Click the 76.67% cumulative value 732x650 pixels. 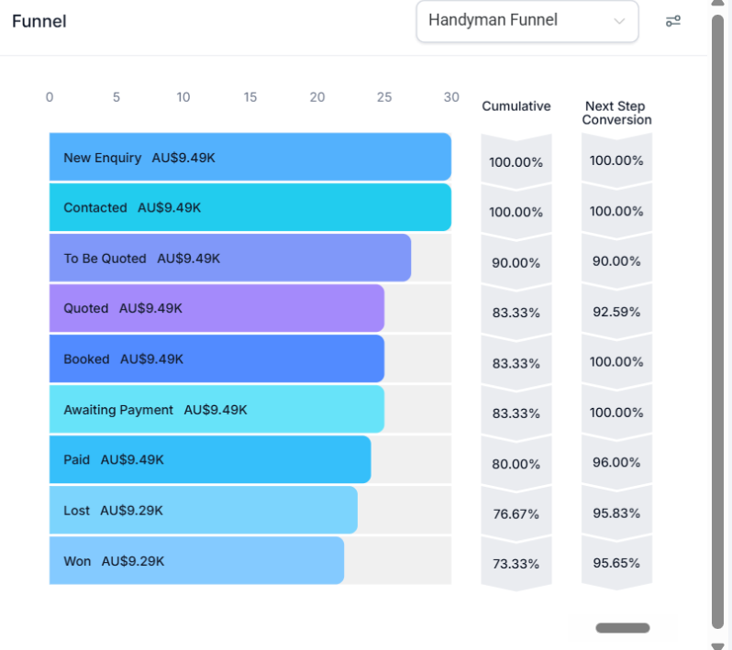pos(516,513)
